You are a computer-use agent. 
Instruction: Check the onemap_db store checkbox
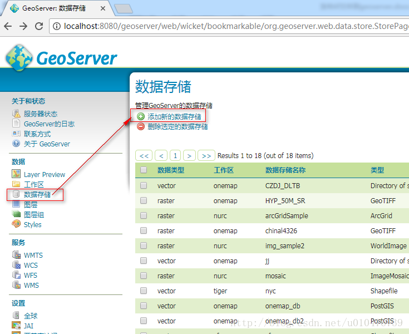point(144,306)
